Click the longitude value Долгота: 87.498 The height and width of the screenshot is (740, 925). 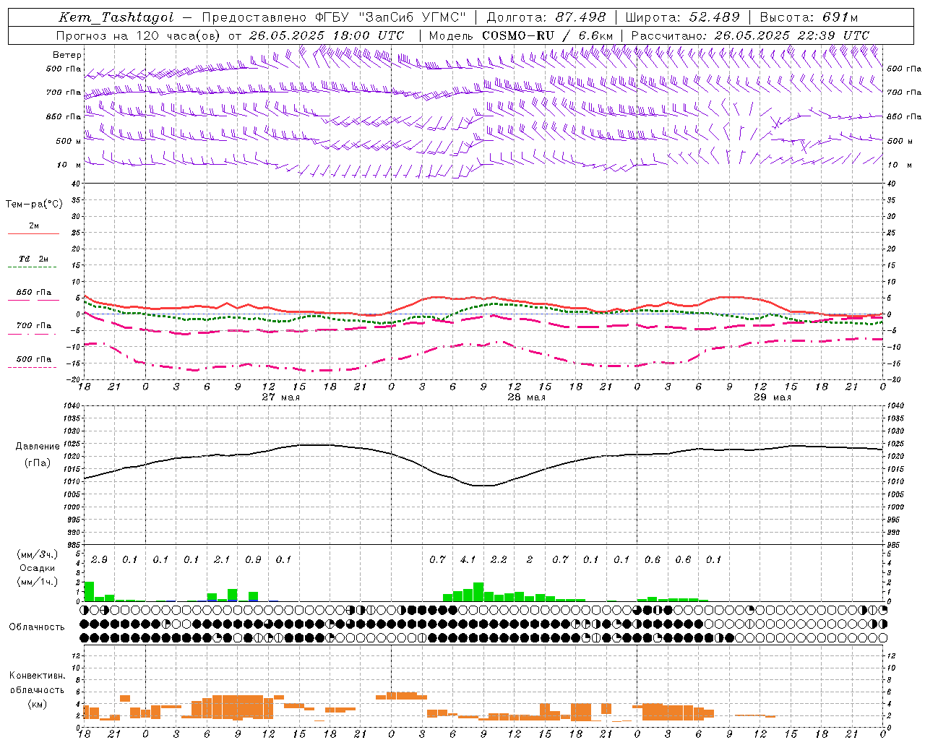(x=547, y=17)
